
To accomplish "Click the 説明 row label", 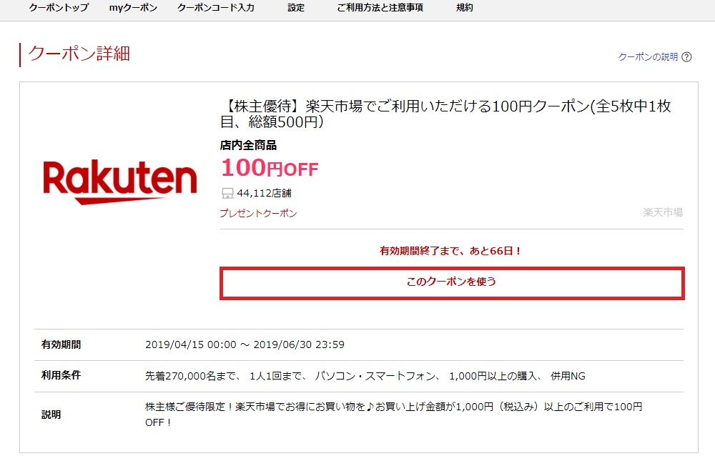I will (51, 415).
